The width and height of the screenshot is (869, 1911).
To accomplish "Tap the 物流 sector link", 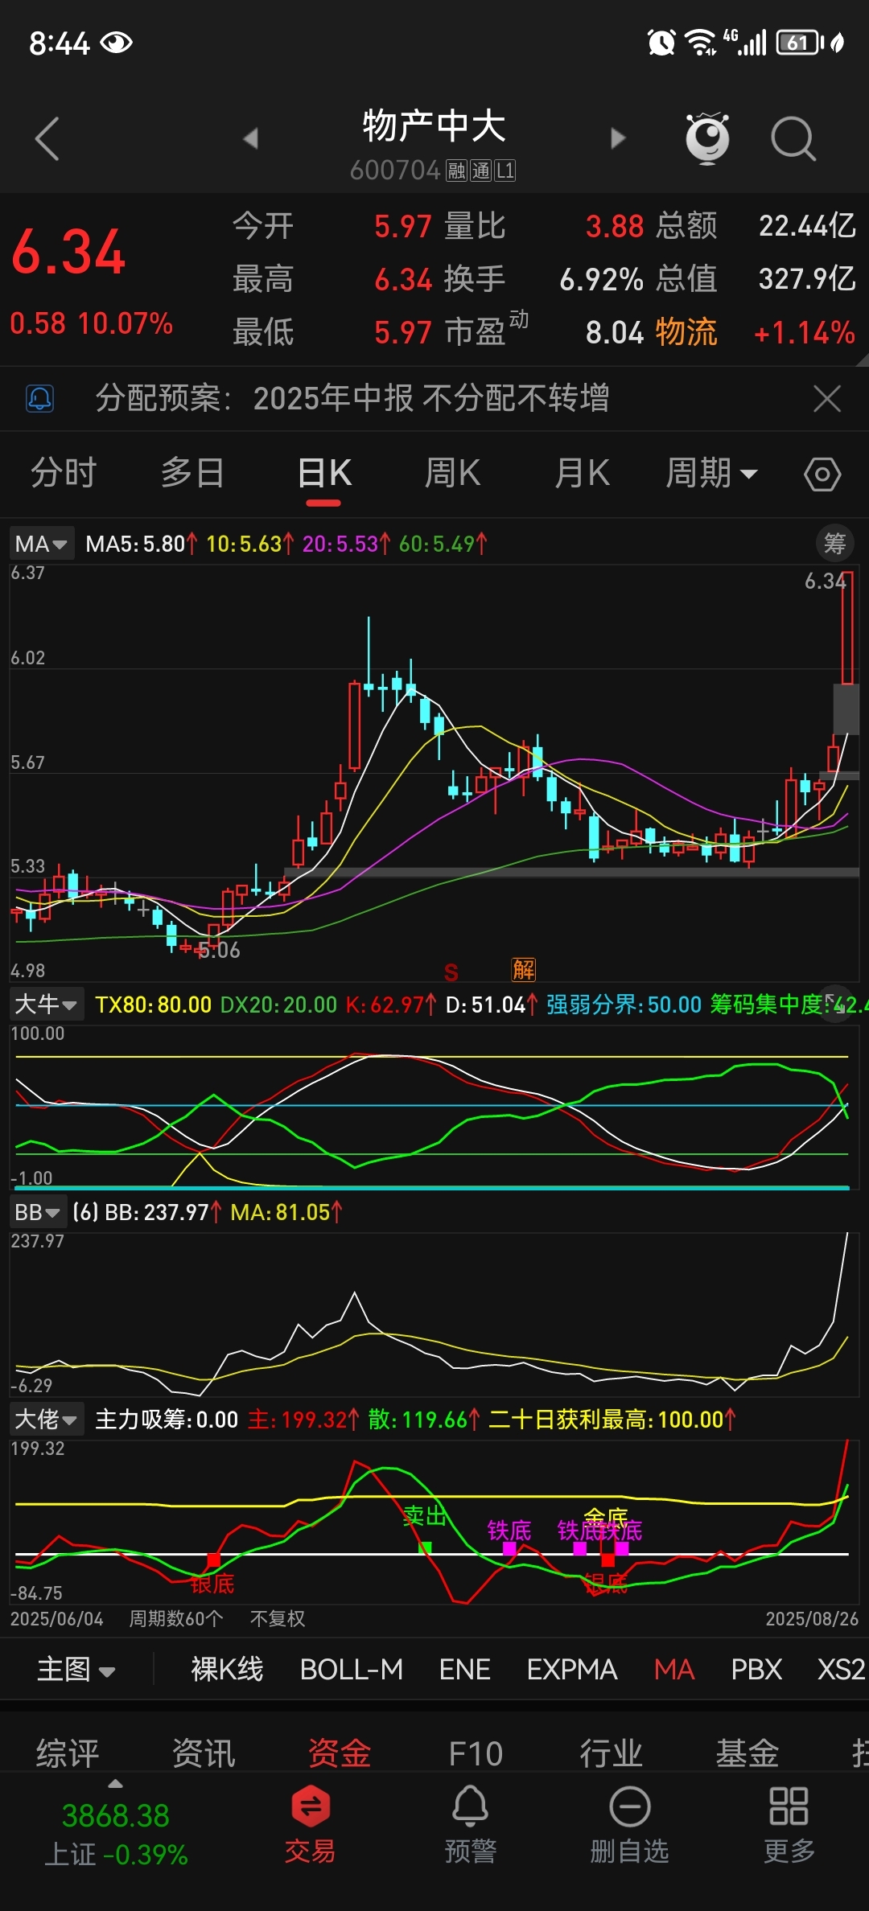I will click(686, 332).
